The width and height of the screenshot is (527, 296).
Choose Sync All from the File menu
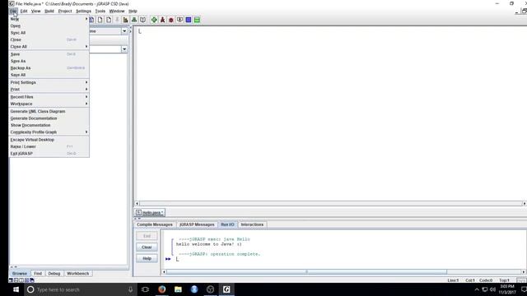(x=49, y=33)
